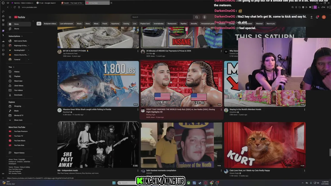This screenshot has width=331, height=186.
Task: Click the Create upload icon
Action: coord(311,17)
